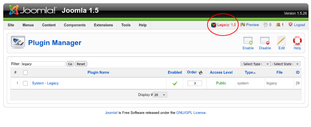This screenshot has width=311, height=127.
Task: Click the Help lifebuoy toolbar icon
Action: click(297, 41)
